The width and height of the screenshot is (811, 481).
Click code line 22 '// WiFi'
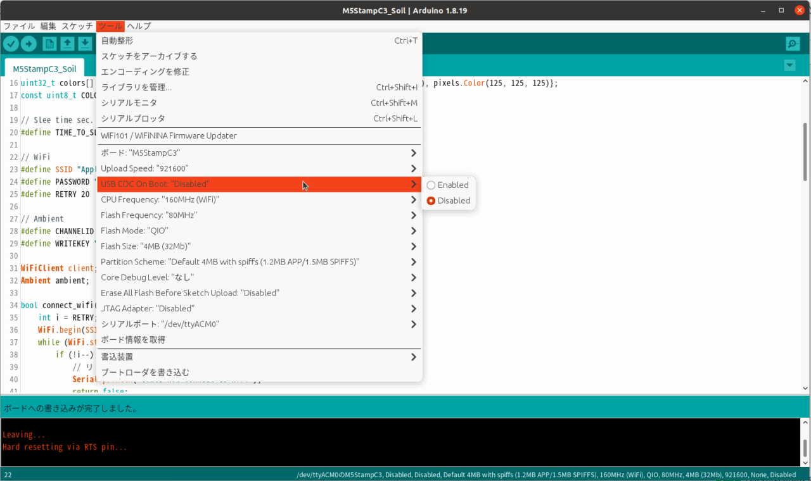tap(35, 157)
